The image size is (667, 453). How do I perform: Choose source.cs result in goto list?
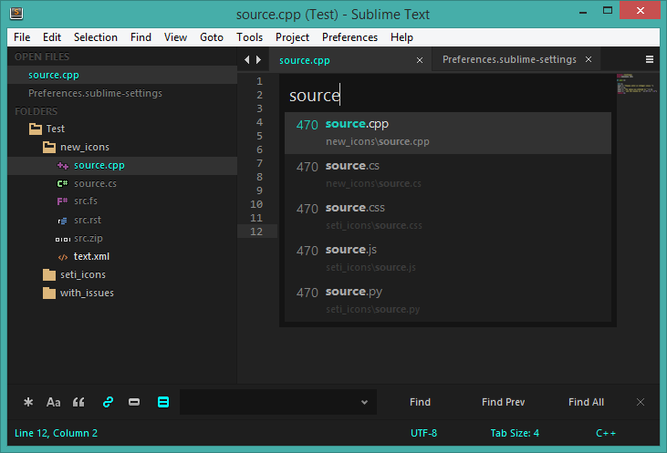coord(448,175)
